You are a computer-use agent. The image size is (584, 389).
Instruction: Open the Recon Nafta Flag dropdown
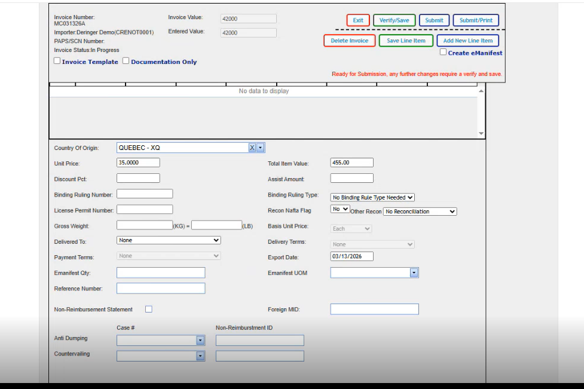click(340, 209)
